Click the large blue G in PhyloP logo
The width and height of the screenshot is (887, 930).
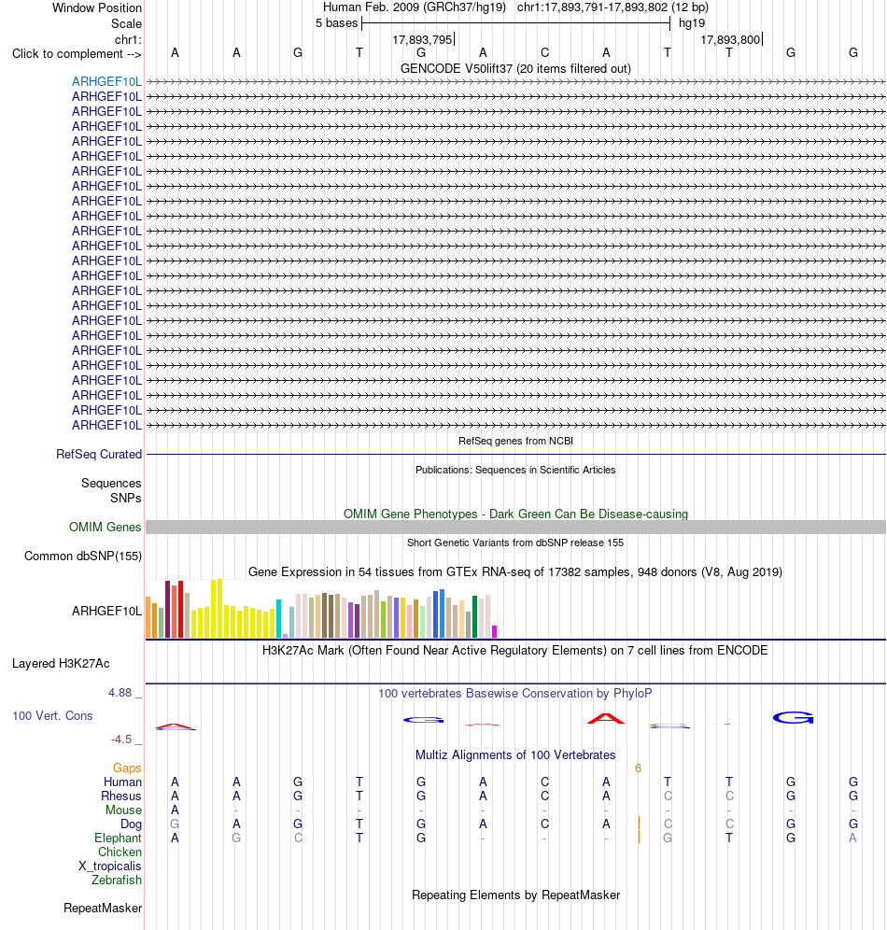[794, 718]
